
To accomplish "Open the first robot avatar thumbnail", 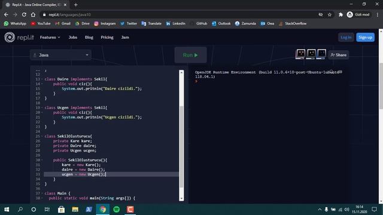I will pyautogui.click(x=300, y=54).
